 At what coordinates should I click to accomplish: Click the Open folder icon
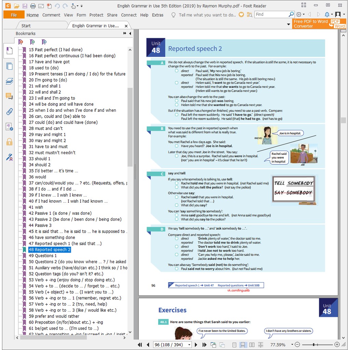(16, 6)
